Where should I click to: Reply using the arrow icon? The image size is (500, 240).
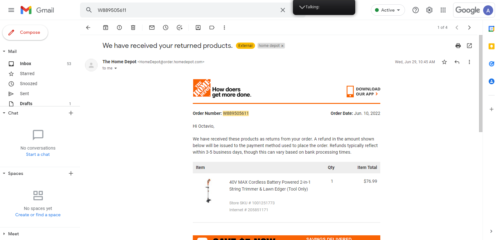point(457,62)
